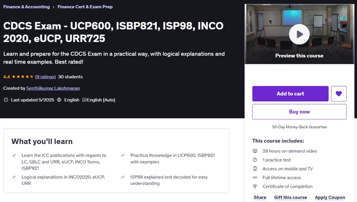357x202 pixels.
Task: Click the star rating display
Action: [x=22, y=77]
